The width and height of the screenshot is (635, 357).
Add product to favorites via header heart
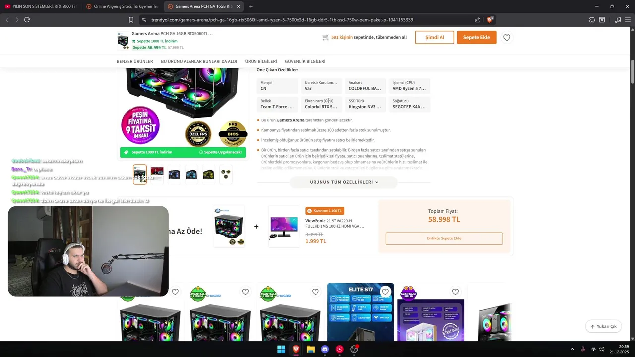coord(507,37)
